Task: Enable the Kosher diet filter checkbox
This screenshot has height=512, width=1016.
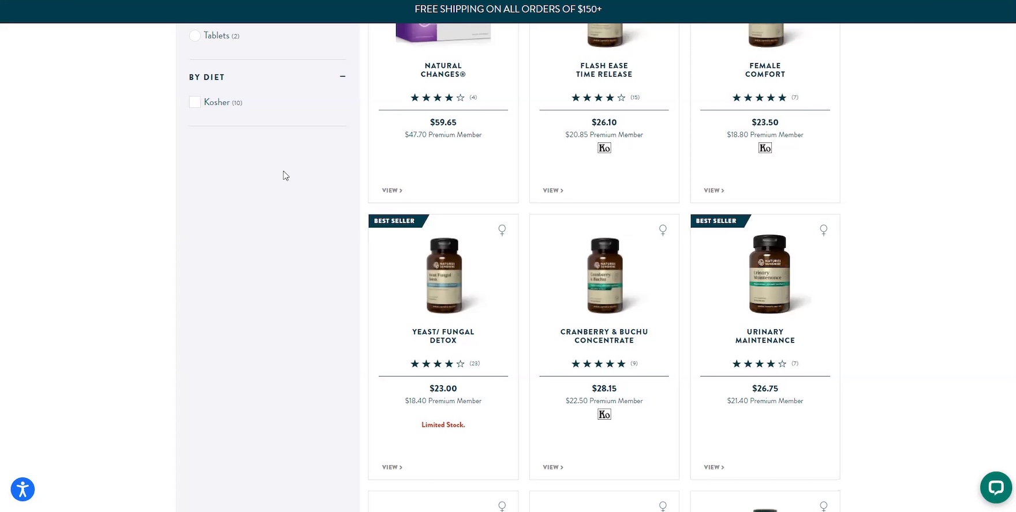Action: tap(195, 102)
